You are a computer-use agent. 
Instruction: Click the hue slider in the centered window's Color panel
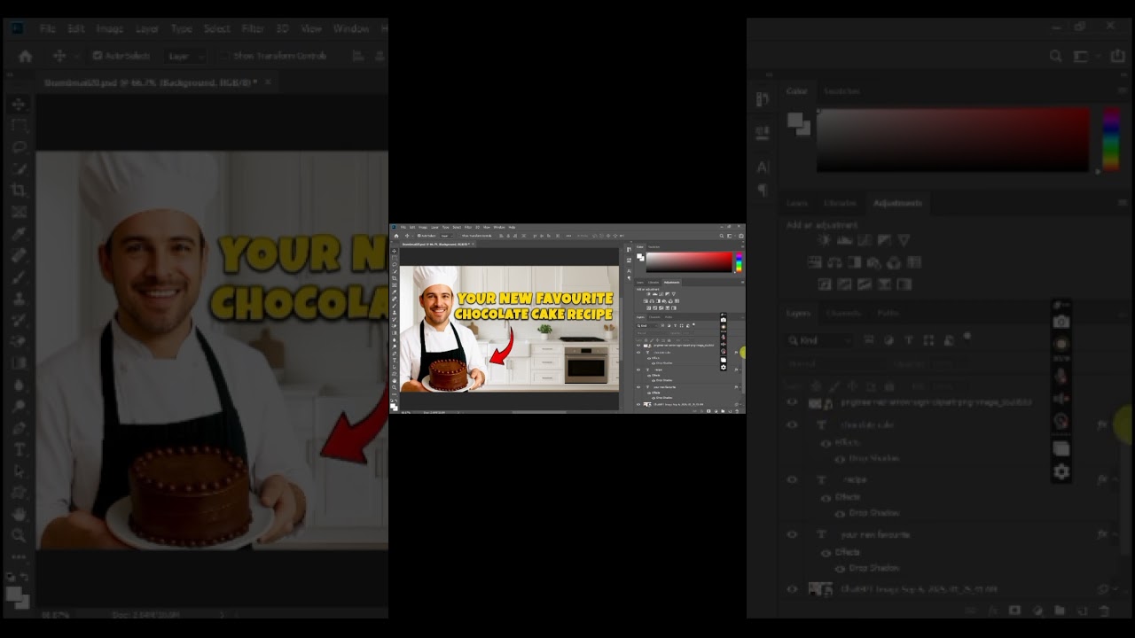738,262
